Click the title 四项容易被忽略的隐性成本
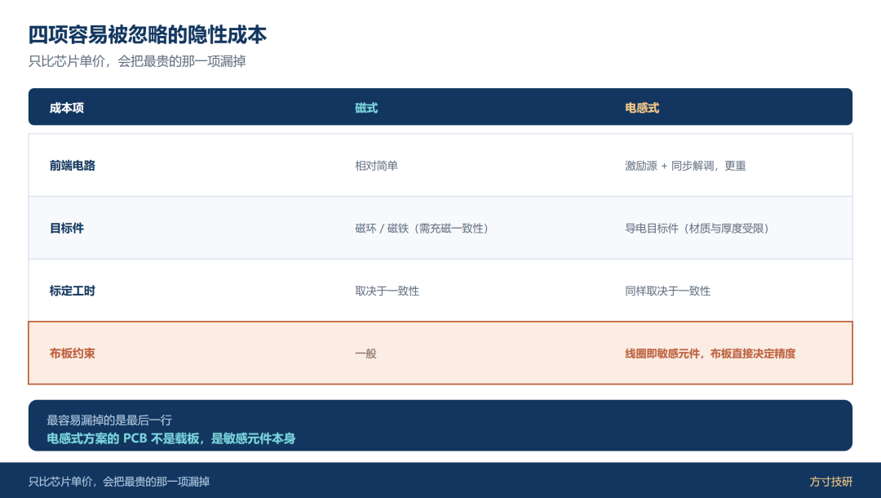The width and height of the screenshot is (881, 498). click(147, 35)
